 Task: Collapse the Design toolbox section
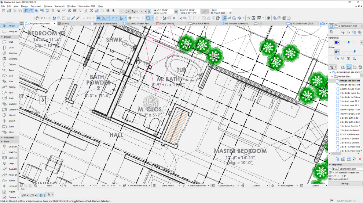click(x=2, y=37)
